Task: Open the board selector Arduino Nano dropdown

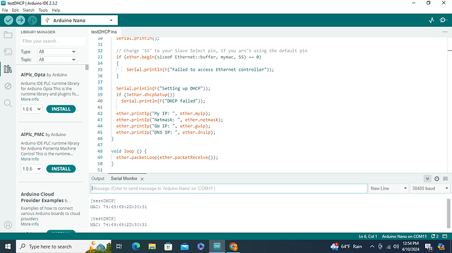Action: pyautogui.click(x=79, y=20)
